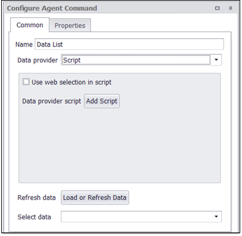242x236 pixels.
Task: Click the 'Data provider script' label
Action: (x=52, y=101)
